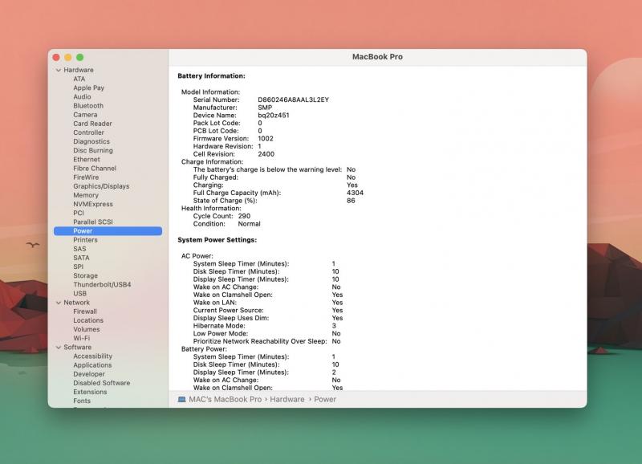The image size is (642, 464).
Task: Click "Prioritize Network Reachability Over Sleep" label
Action: tap(260, 341)
